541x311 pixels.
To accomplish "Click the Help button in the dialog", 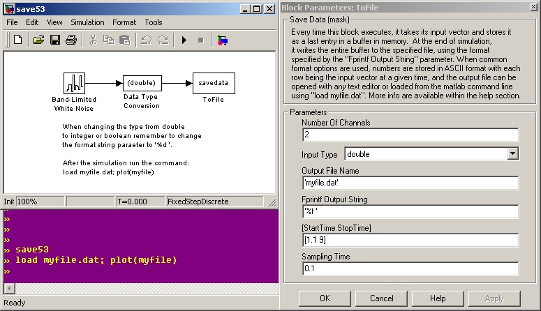I will [x=438, y=298].
